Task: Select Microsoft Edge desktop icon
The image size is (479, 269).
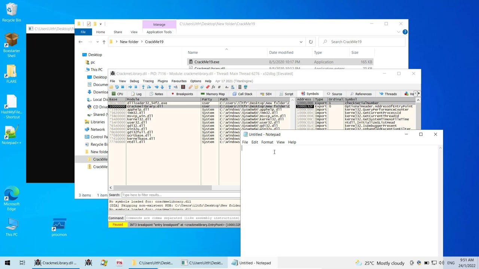Action: [11, 199]
